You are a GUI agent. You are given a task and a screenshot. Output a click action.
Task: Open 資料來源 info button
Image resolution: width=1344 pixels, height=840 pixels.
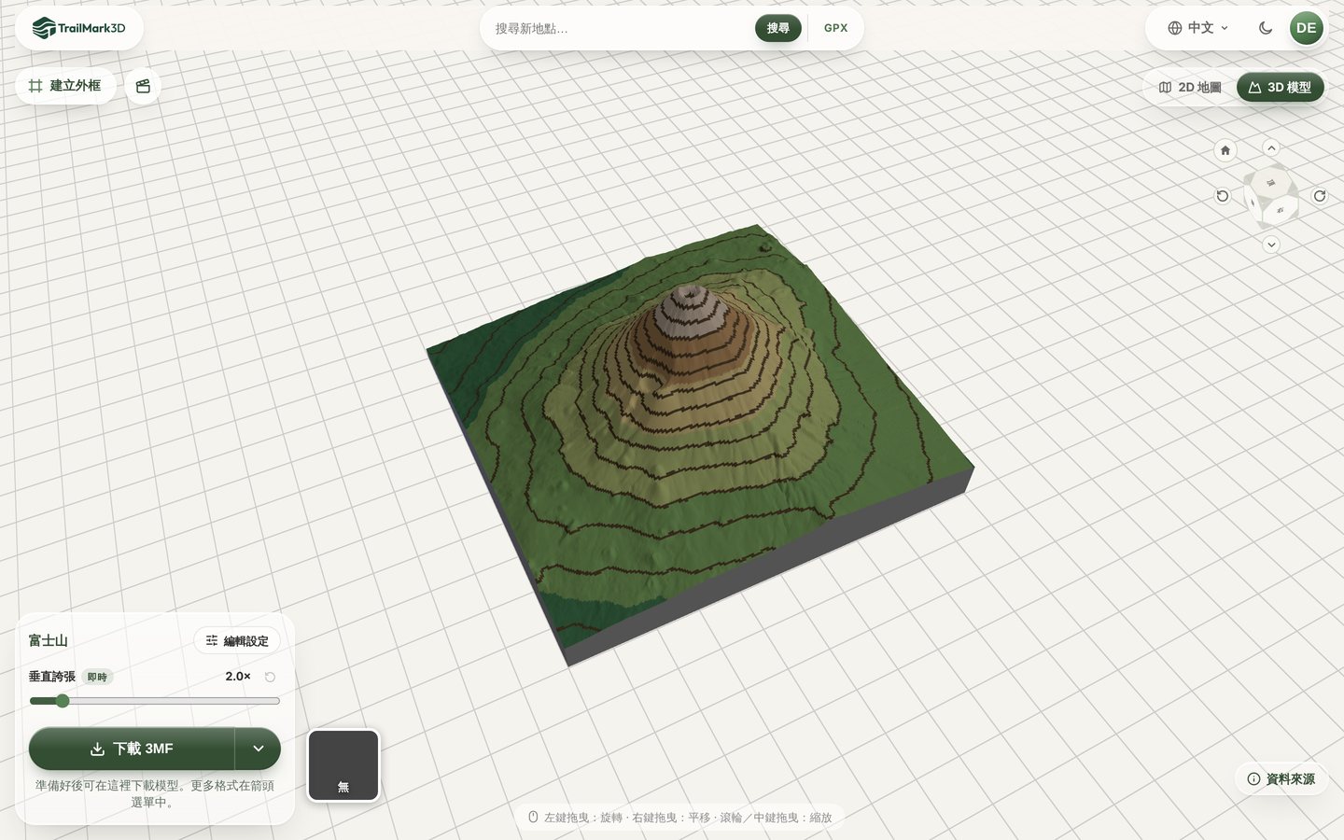[x=1281, y=778]
